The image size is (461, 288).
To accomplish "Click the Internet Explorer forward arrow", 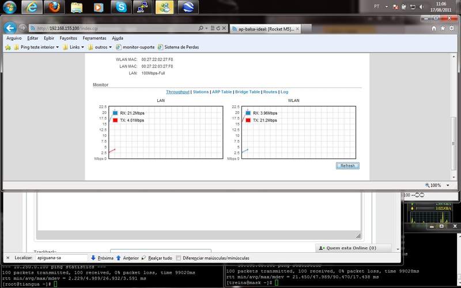I will 22,28.
